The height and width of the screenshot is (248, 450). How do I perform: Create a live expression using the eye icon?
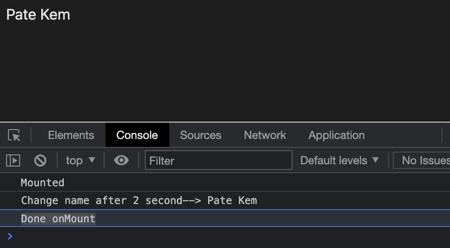point(121,160)
